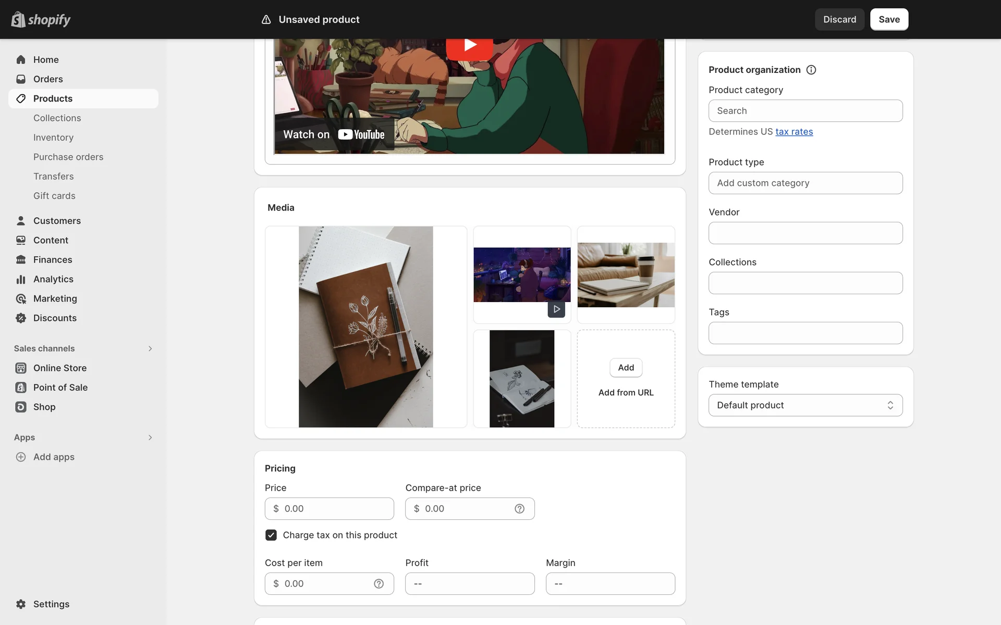Expand the Sales channels section
This screenshot has width=1001, height=625.
click(150, 348)
